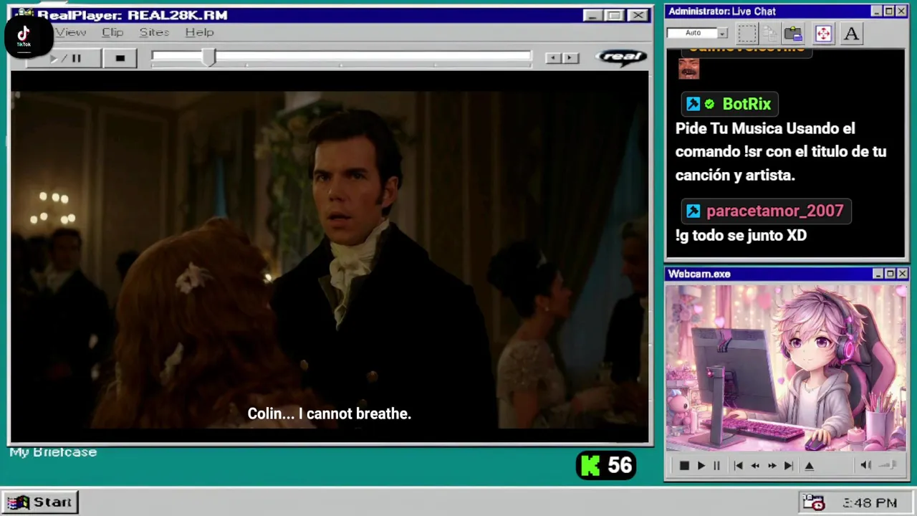Click the green verified check beside BotRix
Screen dimensions: 917x516
[x=709, y=104]
